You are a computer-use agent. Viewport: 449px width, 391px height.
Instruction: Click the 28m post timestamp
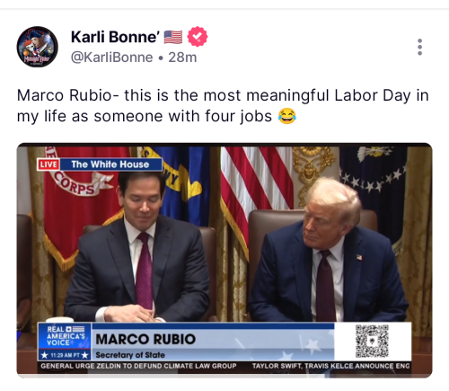click(x=182, y=58)
